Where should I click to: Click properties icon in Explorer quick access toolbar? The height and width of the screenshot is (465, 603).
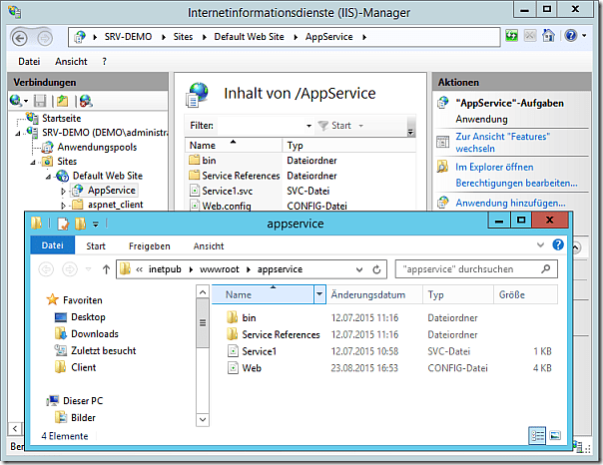coord(63,224)
